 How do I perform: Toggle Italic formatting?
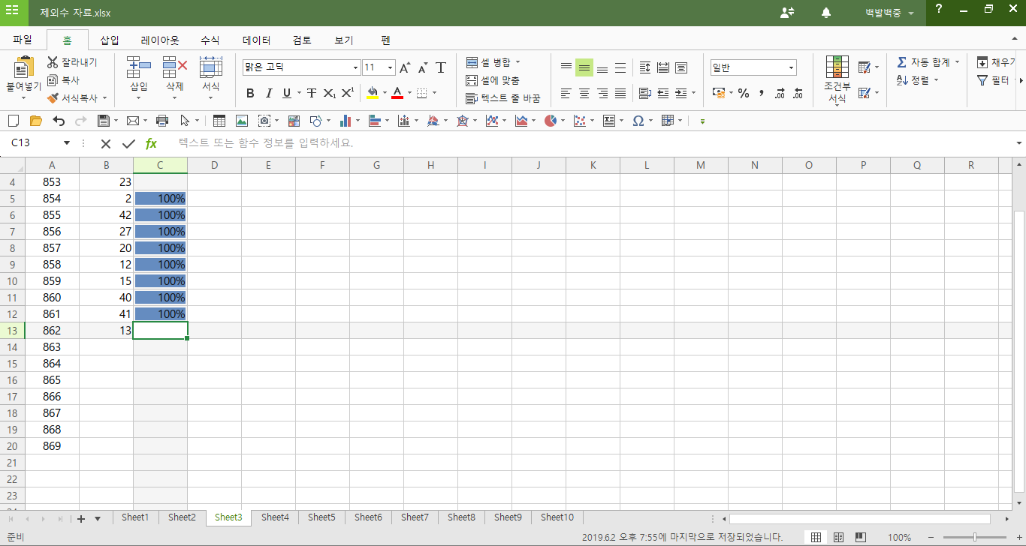268,93
